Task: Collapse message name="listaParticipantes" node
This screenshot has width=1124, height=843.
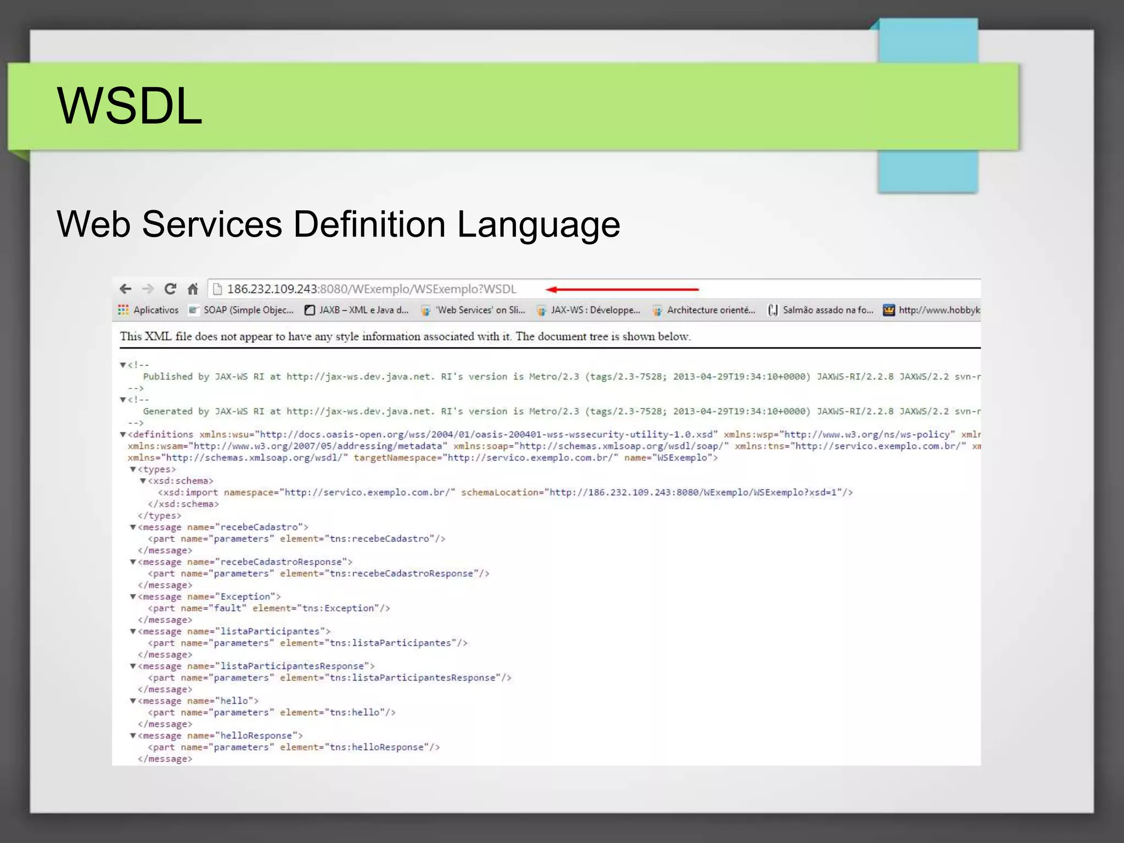Action: [x=133, y=631]
